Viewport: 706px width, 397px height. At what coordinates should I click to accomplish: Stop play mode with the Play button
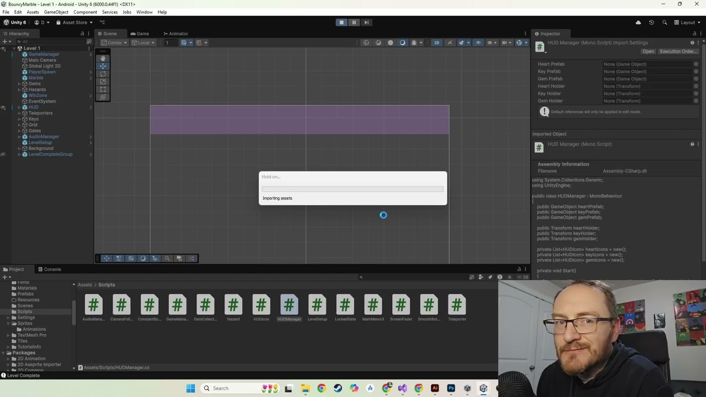click(341, 23)
